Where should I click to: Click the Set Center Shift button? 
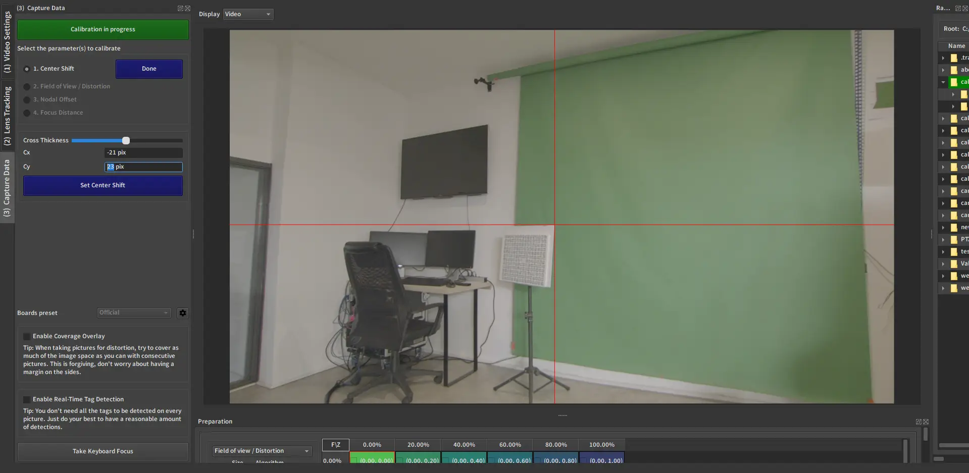tap(103, 186)
